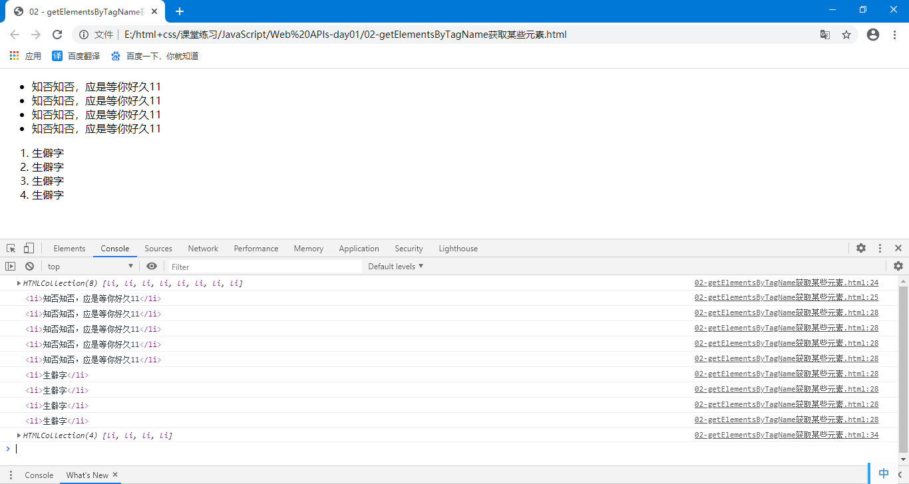The image size is (909, 484).
Task: Click the console Filter input
Action: (x=265, y=267)
